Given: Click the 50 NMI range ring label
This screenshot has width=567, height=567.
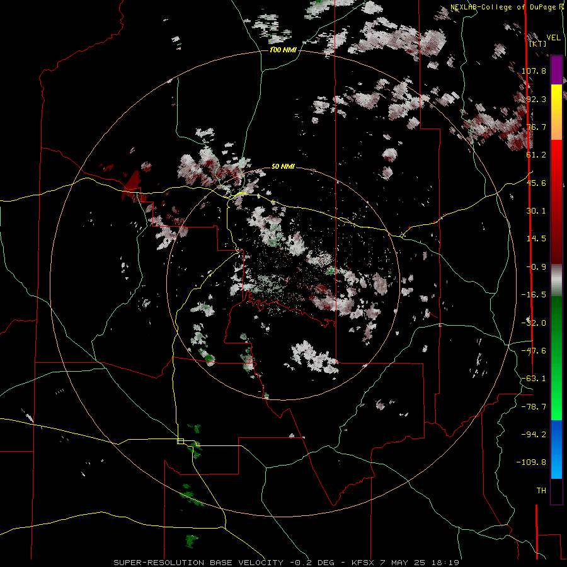Looking at the screenshot, I should [x=283, y=167].
